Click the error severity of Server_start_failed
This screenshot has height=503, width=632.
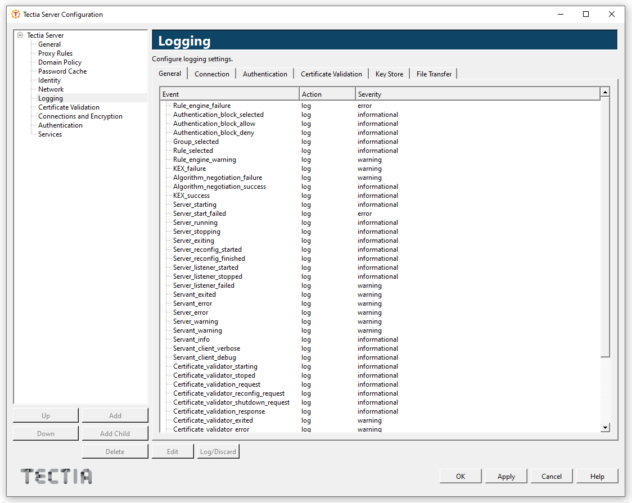[x=364, y=214]
